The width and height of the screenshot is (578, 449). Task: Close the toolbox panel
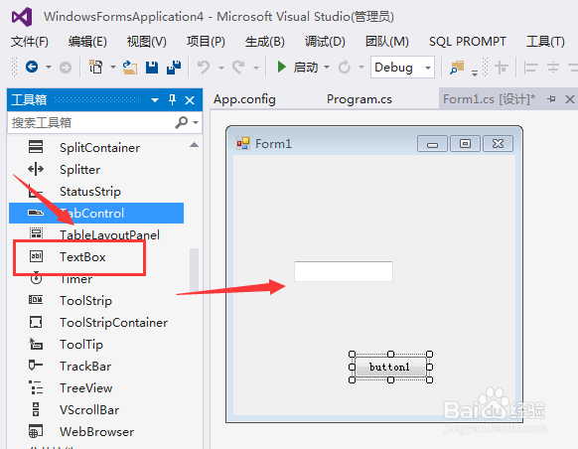pos(190,100)
